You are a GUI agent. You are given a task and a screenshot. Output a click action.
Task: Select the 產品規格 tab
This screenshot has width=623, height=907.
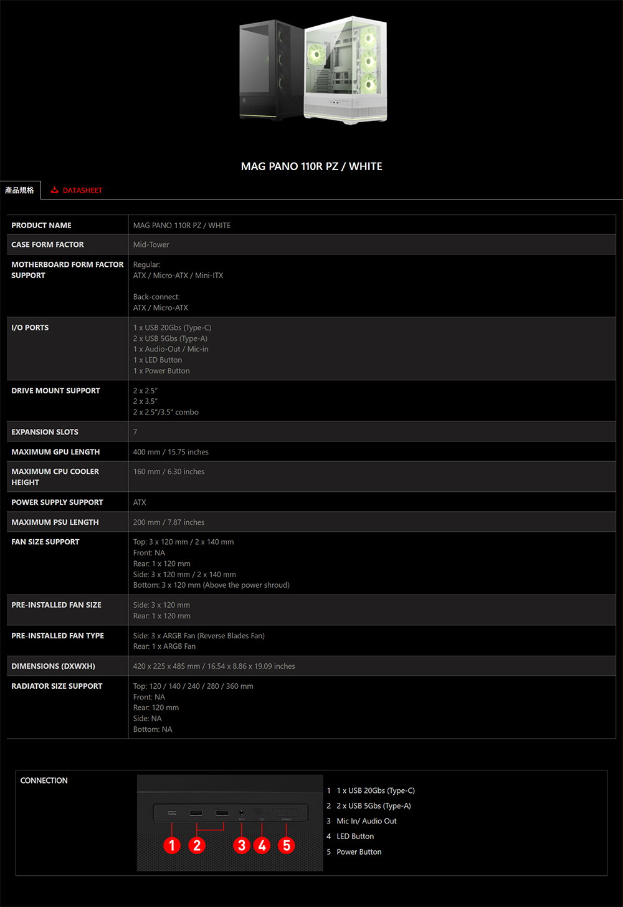[x=20, y=190]
